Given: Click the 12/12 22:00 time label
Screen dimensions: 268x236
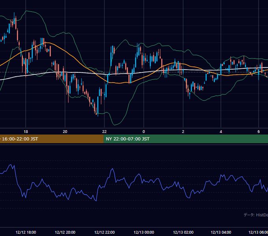Looking at the screenshot, I should click(104, 232).
